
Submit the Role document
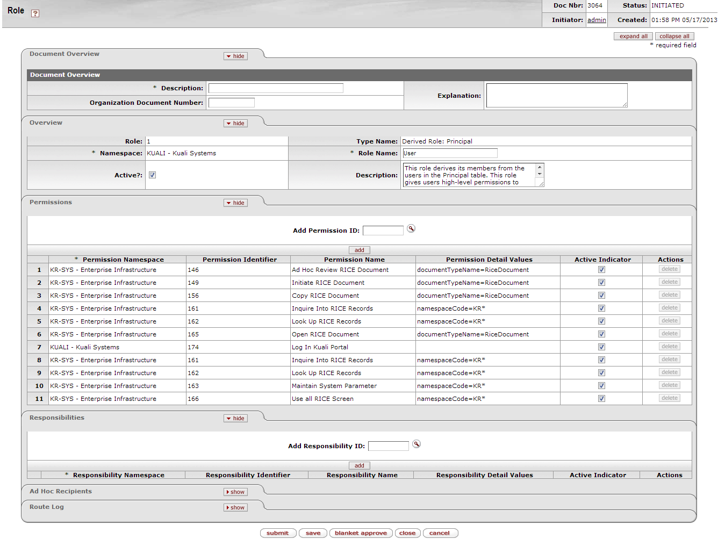point(278,533)
